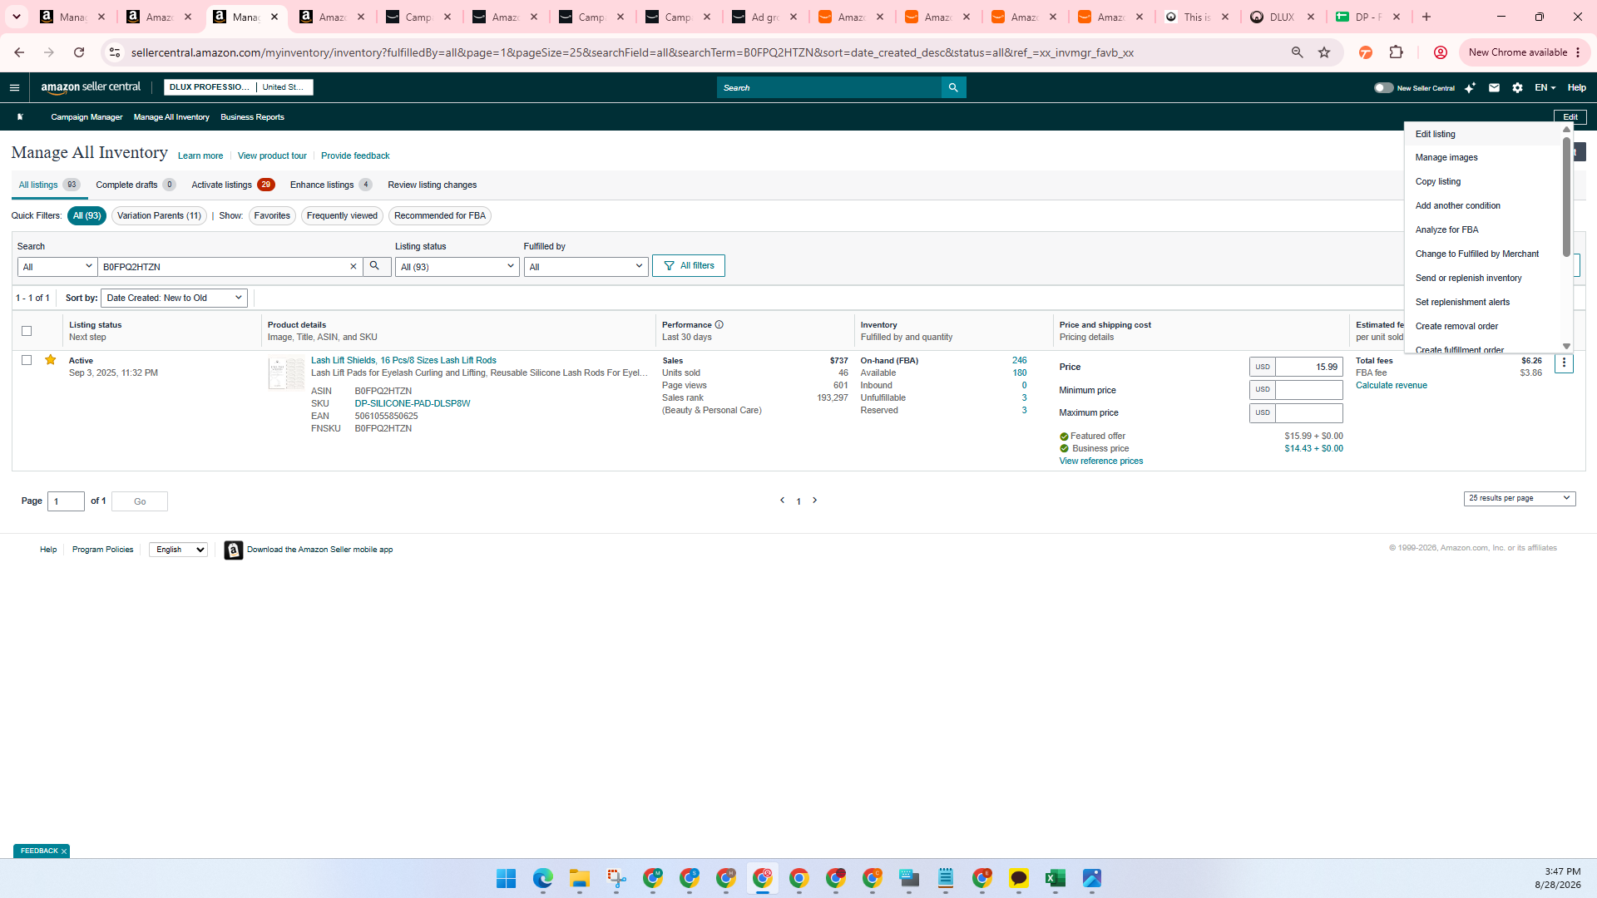Screen dimensions: 1597x898
Task: Open Chrome profile avatar icon
Action: tap(1440, 52)
